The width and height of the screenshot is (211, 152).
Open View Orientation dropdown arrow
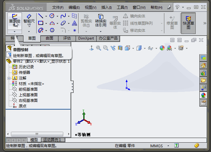tap(133, 48)
